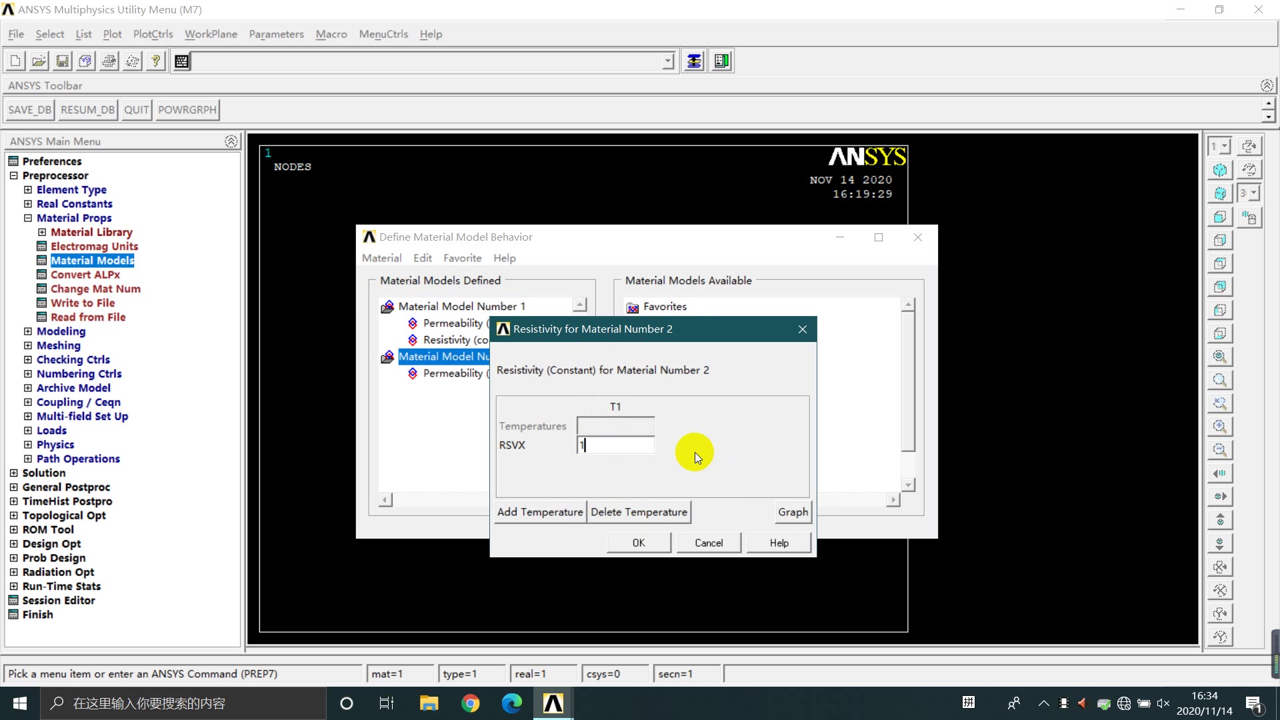
Task: Click the Raise Hidden windows icon
Action: (694, 61)
